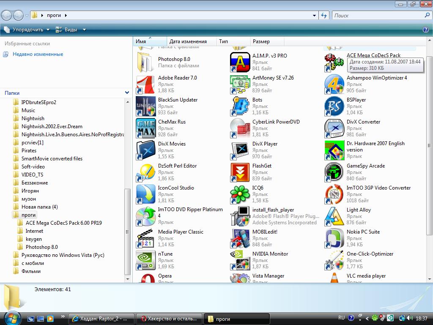Show hidden system tray icons

coord(367,319)
